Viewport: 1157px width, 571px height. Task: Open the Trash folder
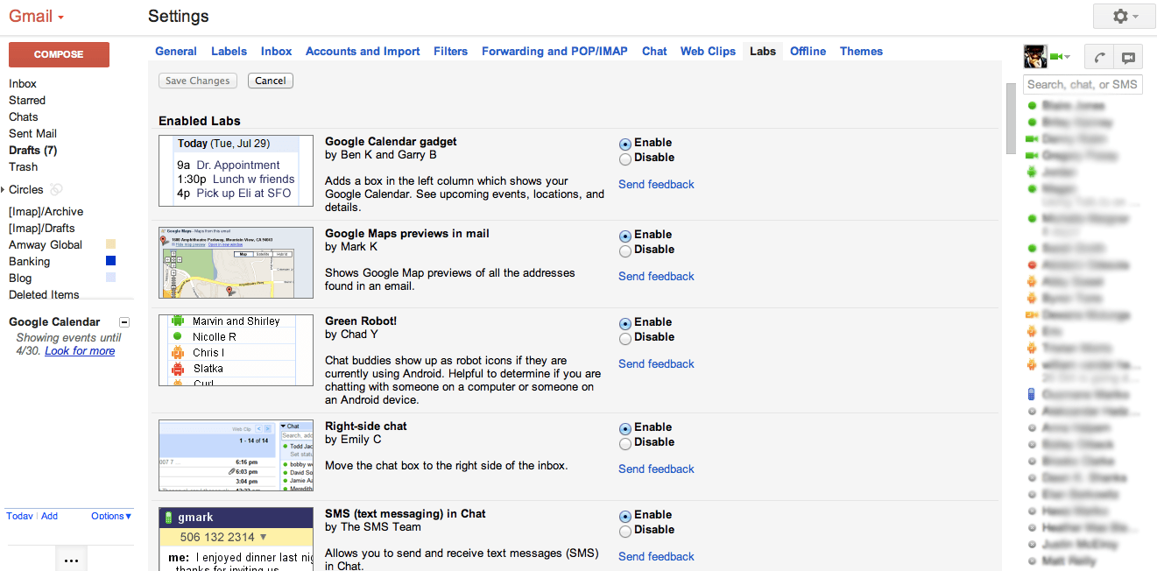pos(24,166)
